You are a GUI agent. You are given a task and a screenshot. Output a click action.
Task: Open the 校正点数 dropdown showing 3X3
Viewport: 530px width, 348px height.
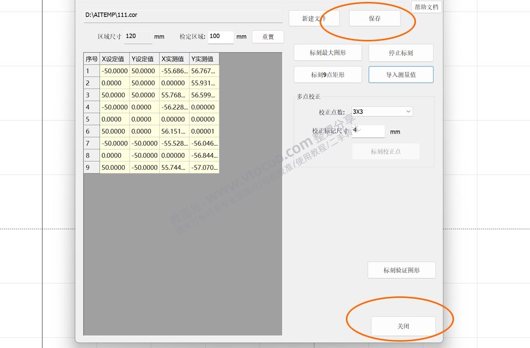pyautogui.click(x=381, y=111)
